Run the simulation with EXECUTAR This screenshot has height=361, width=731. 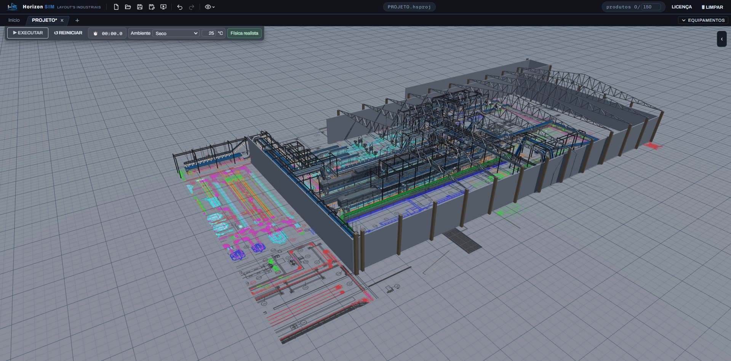click(x=28, y=33)
